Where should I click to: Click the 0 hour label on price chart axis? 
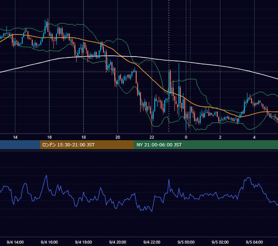click(x=186, y=137)
